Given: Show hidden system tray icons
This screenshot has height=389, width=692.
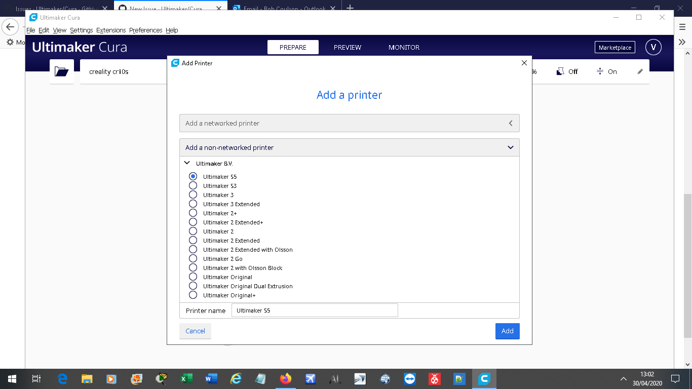Looking at the screenshot, I should click(623, 379).
